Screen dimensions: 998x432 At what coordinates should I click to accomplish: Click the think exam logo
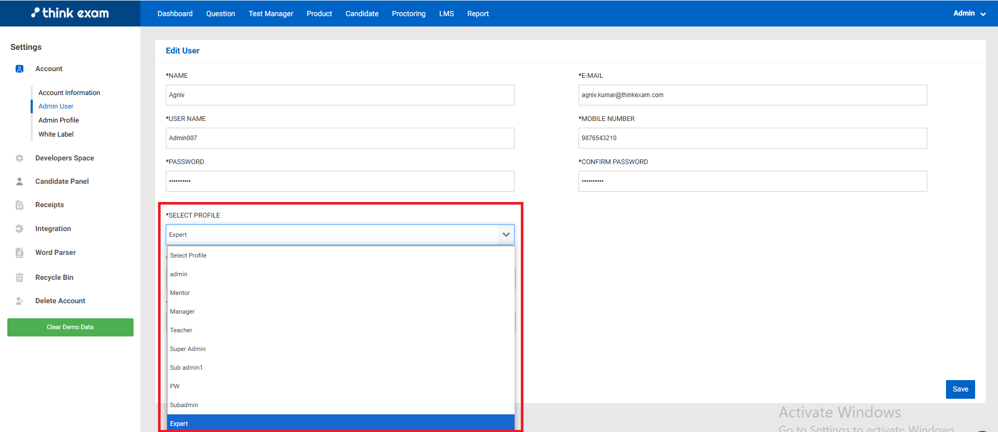[x=70, y=13]
